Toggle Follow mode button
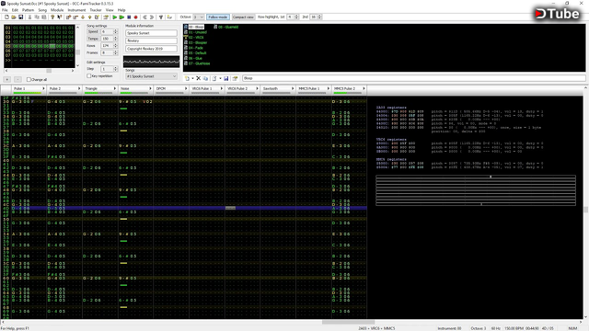 [x=218, y=17]
